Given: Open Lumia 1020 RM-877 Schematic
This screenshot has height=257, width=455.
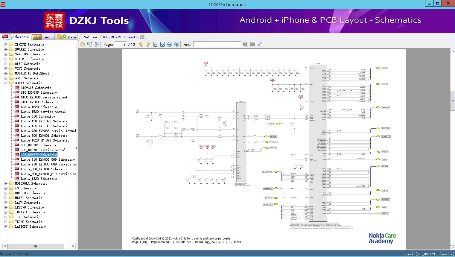Looking at the screenshot, I should [45, 140].
